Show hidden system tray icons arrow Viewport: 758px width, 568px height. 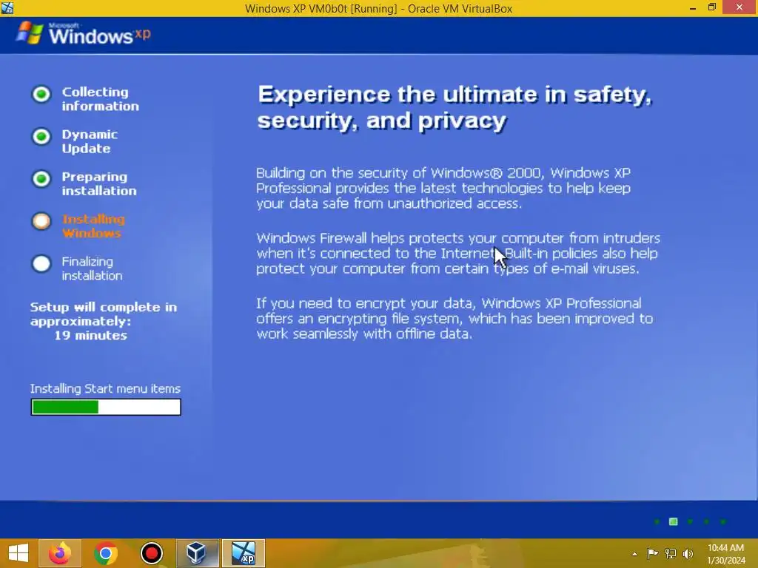(634, 554)
